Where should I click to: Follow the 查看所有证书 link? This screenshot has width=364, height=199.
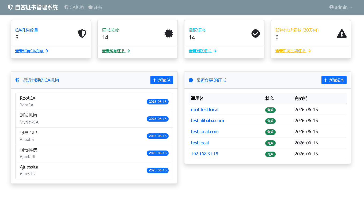point(113,51)
